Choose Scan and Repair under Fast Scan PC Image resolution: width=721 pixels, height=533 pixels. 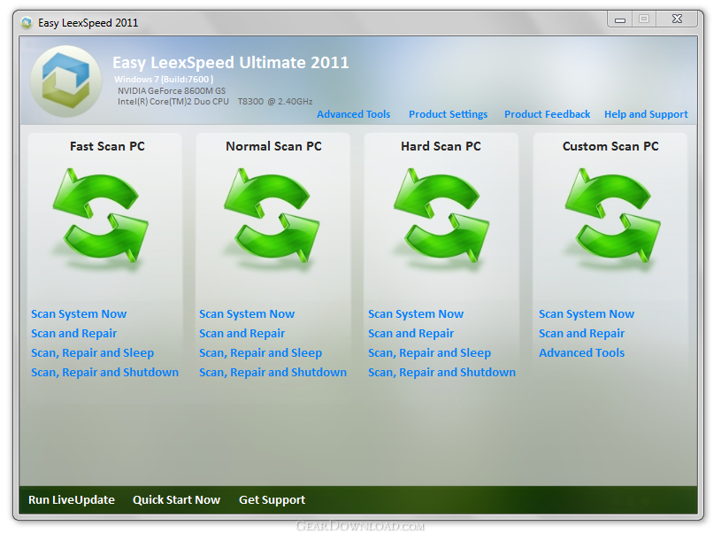pos(73,333)
